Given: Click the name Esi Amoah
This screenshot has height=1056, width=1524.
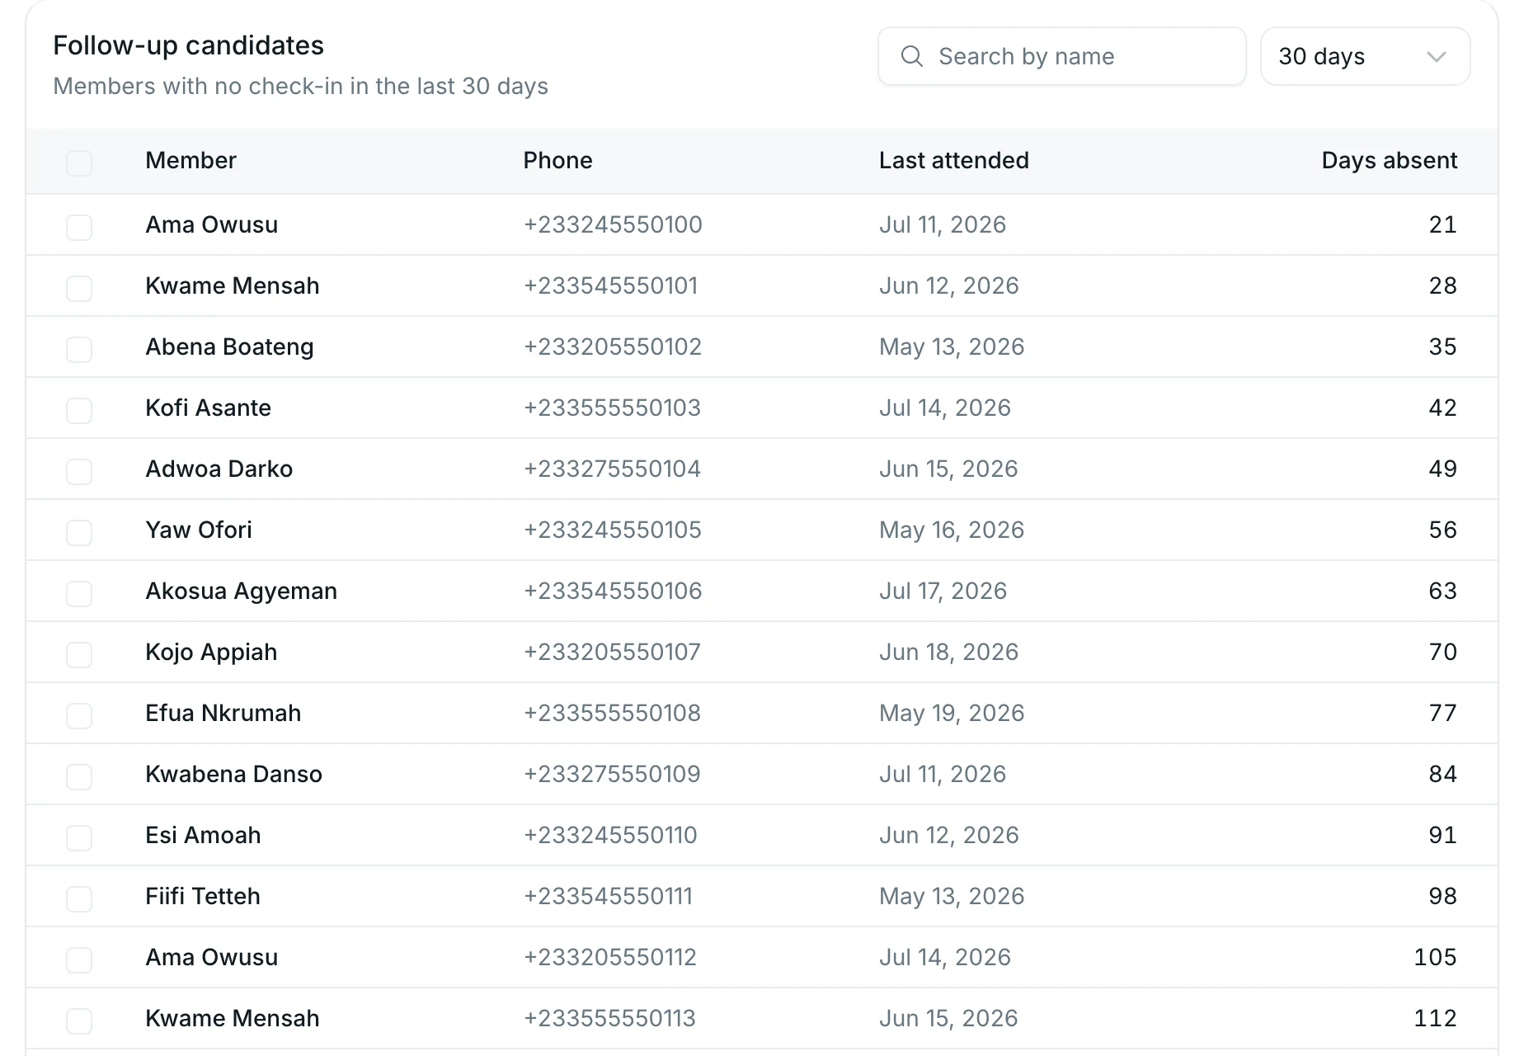Looking at the screenshot, I should (203, 835).
